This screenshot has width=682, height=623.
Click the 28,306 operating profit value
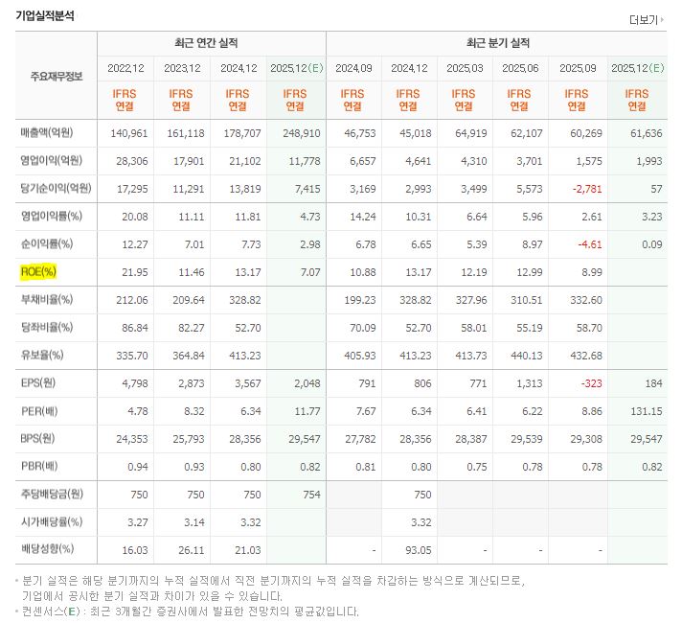pos(132,161)
